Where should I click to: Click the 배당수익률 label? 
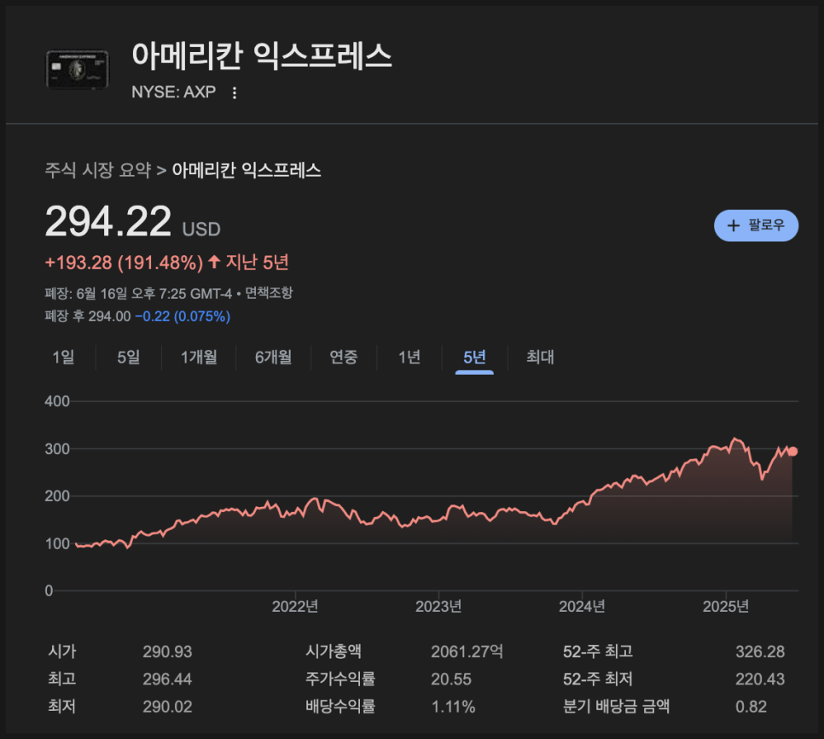pos(340,707)
